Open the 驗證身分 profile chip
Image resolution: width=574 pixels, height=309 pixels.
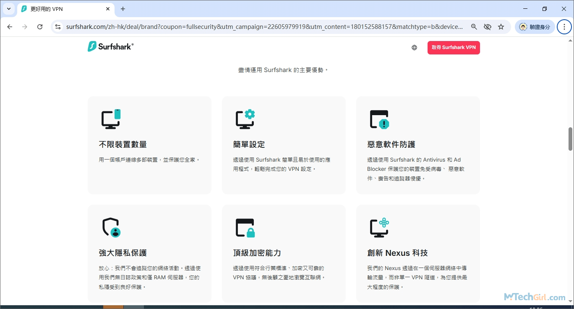click(x=535, y=27)
